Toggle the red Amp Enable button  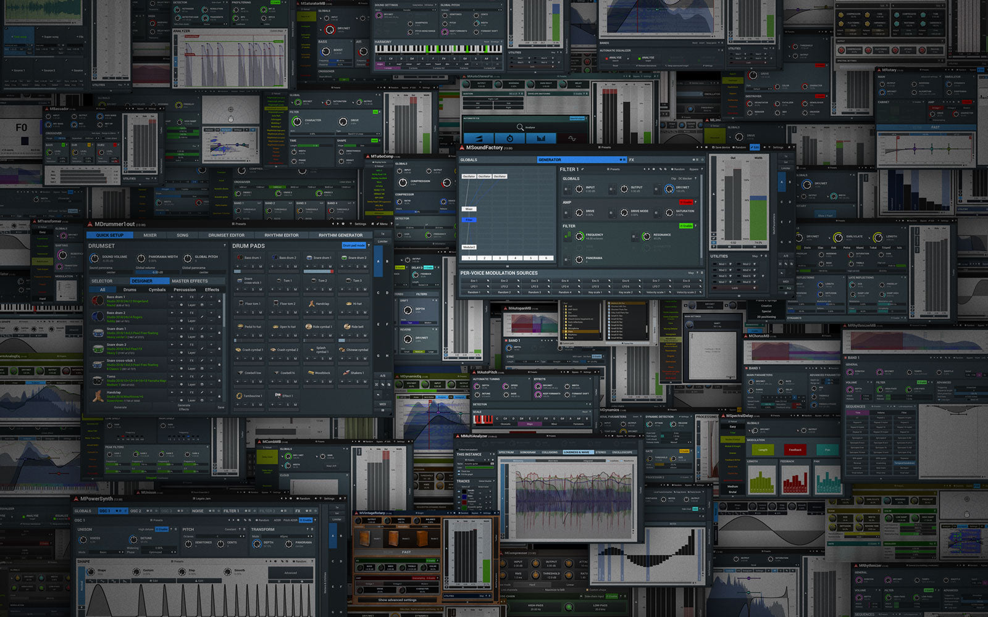pos(686,202)
